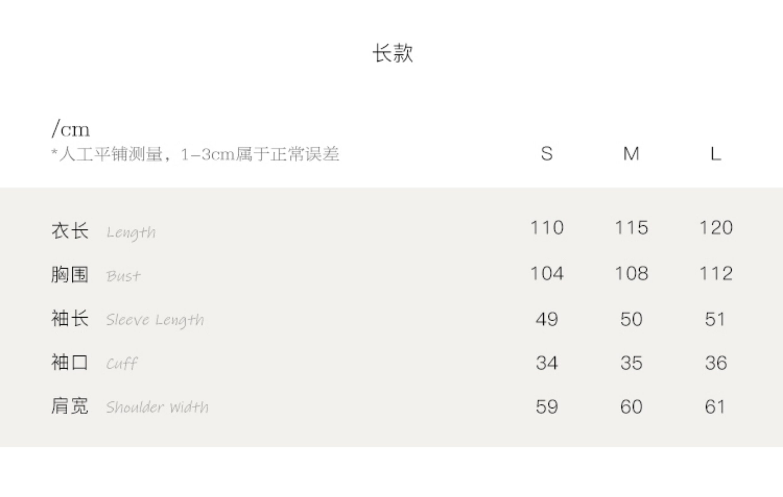The width and height of the screenshot is (783, 497).
Task: Click the Bust value 104
Action: pos(547,273)
